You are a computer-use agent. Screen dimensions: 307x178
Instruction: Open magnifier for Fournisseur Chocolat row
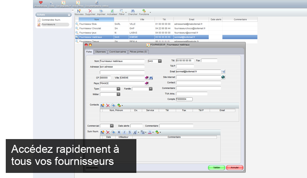click(x=77, y=28)
